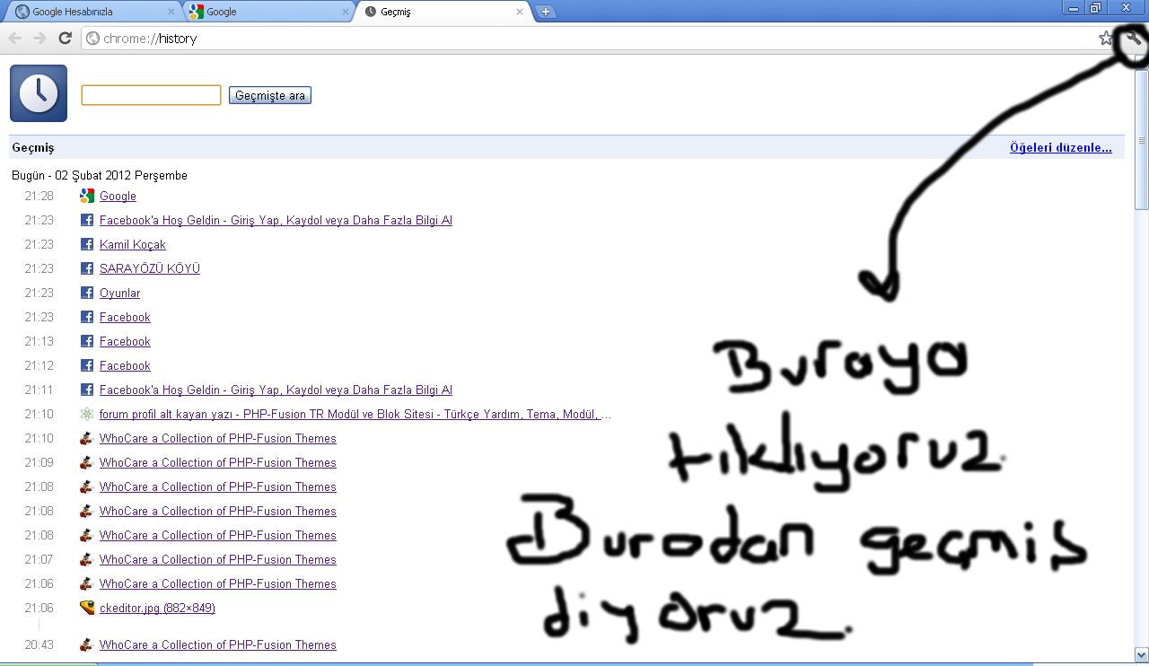
Task: Open Facebook link visited at 21:13
Action: point(125,341)
